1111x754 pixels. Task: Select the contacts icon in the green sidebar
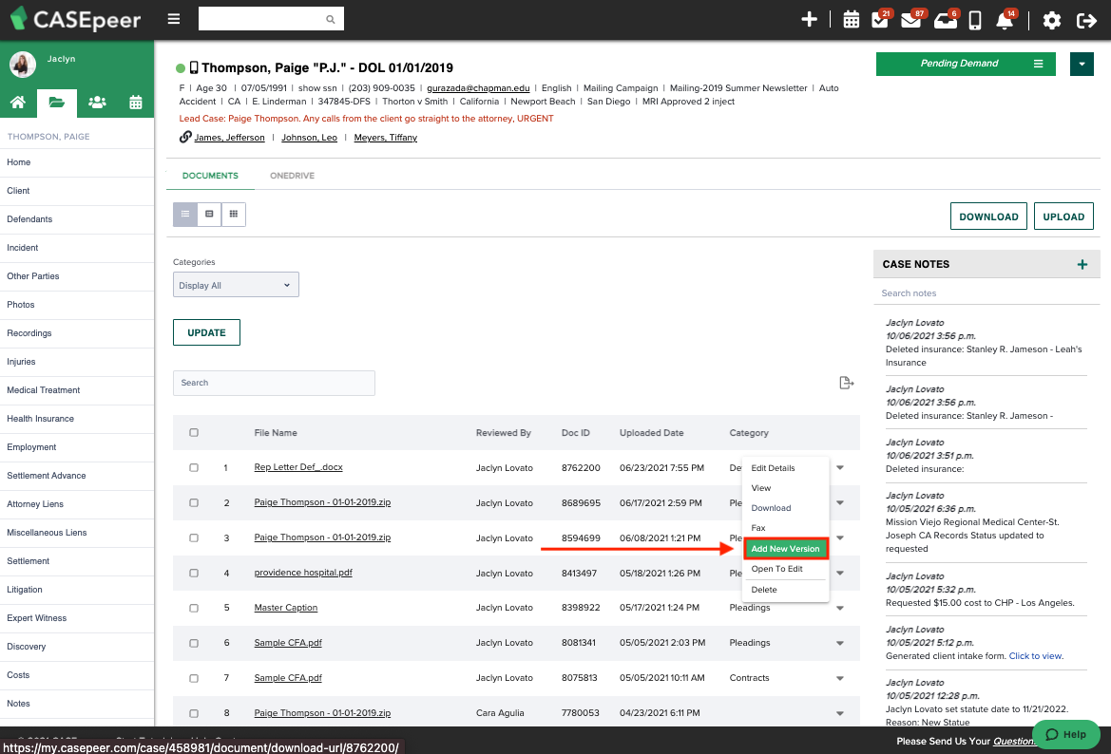point(98,103)
